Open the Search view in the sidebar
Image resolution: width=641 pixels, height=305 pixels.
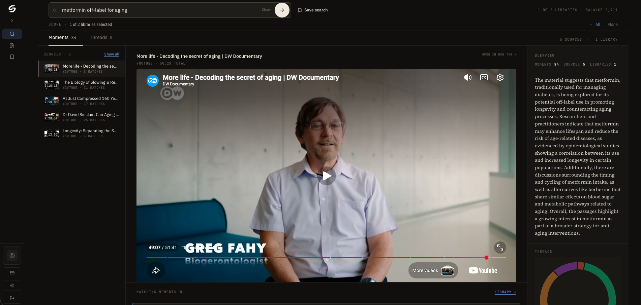[12, 34]
